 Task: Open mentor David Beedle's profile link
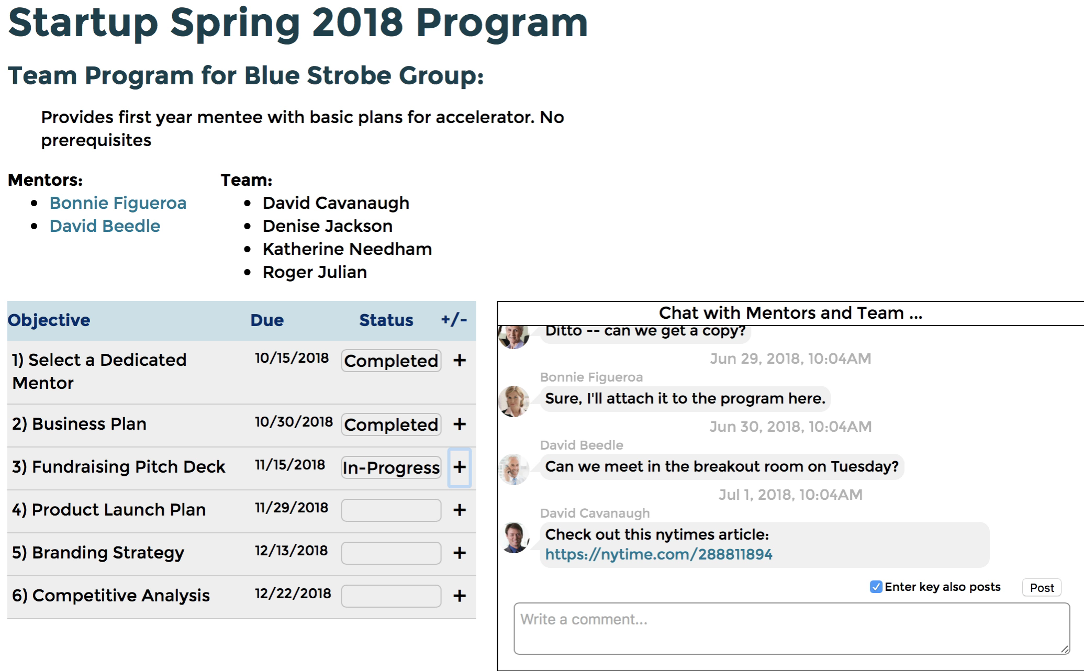pos(105,226)
